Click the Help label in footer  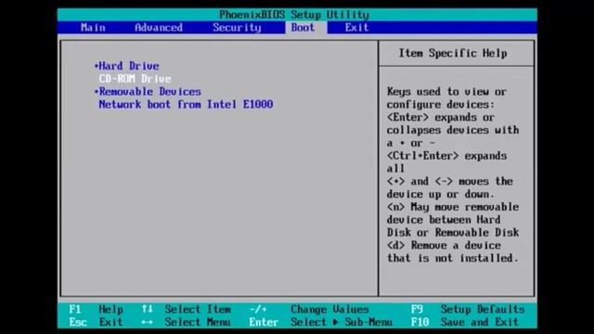[110, 309]
